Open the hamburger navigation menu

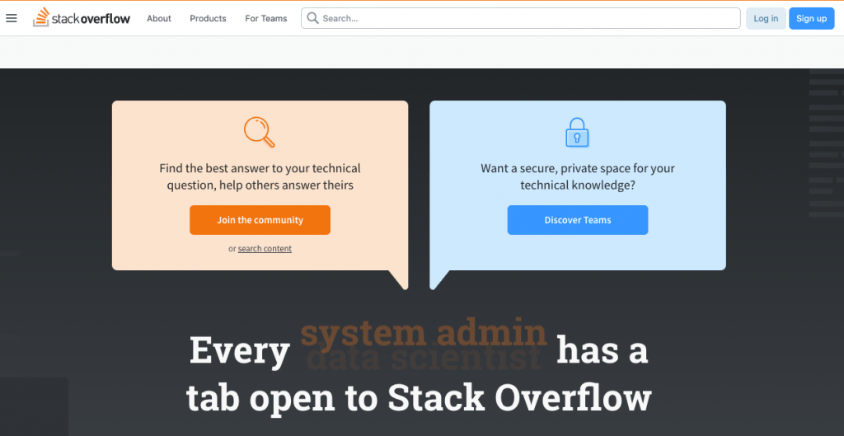click(12, 18)
